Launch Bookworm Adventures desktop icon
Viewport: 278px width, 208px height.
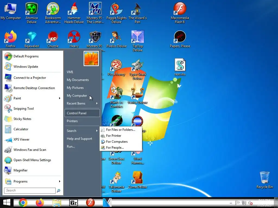tap(53, 13)
